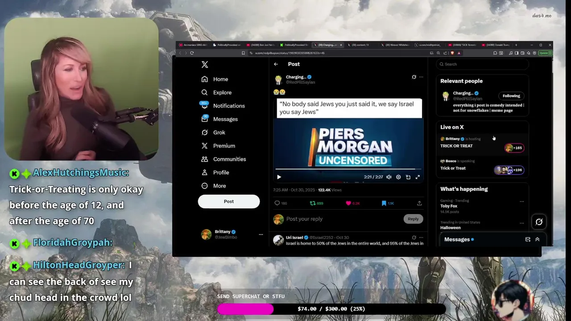Expand the Messages drawer
The height and width of the screenshot is (321, 571).
pyautogui.click(x=538, y=239)
